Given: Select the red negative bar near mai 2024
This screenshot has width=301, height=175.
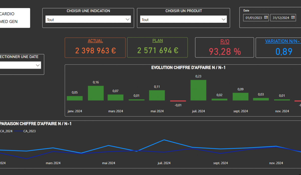Looking at the screenshot, I should [178, 101].
